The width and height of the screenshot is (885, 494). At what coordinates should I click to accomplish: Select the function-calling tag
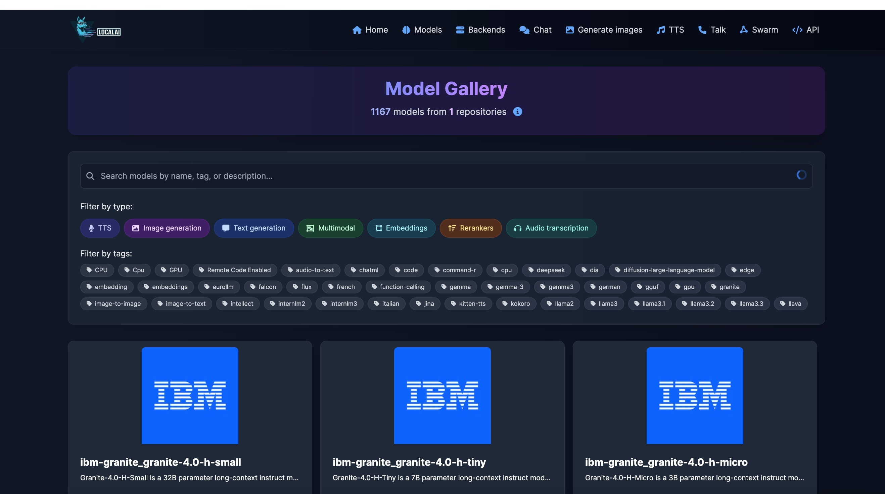click(398, 287)
